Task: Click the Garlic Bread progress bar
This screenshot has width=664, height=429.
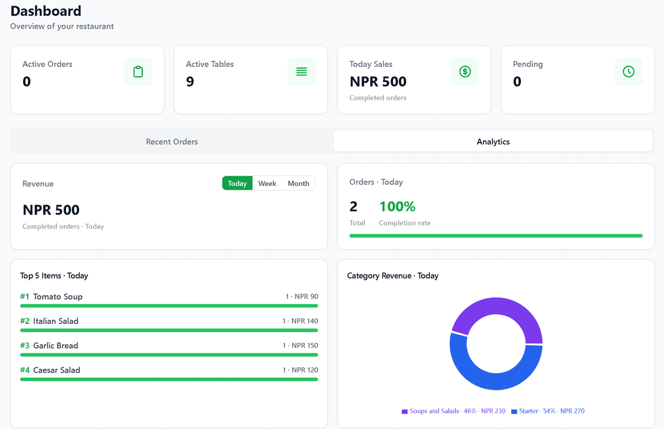Action: [169, 355]
